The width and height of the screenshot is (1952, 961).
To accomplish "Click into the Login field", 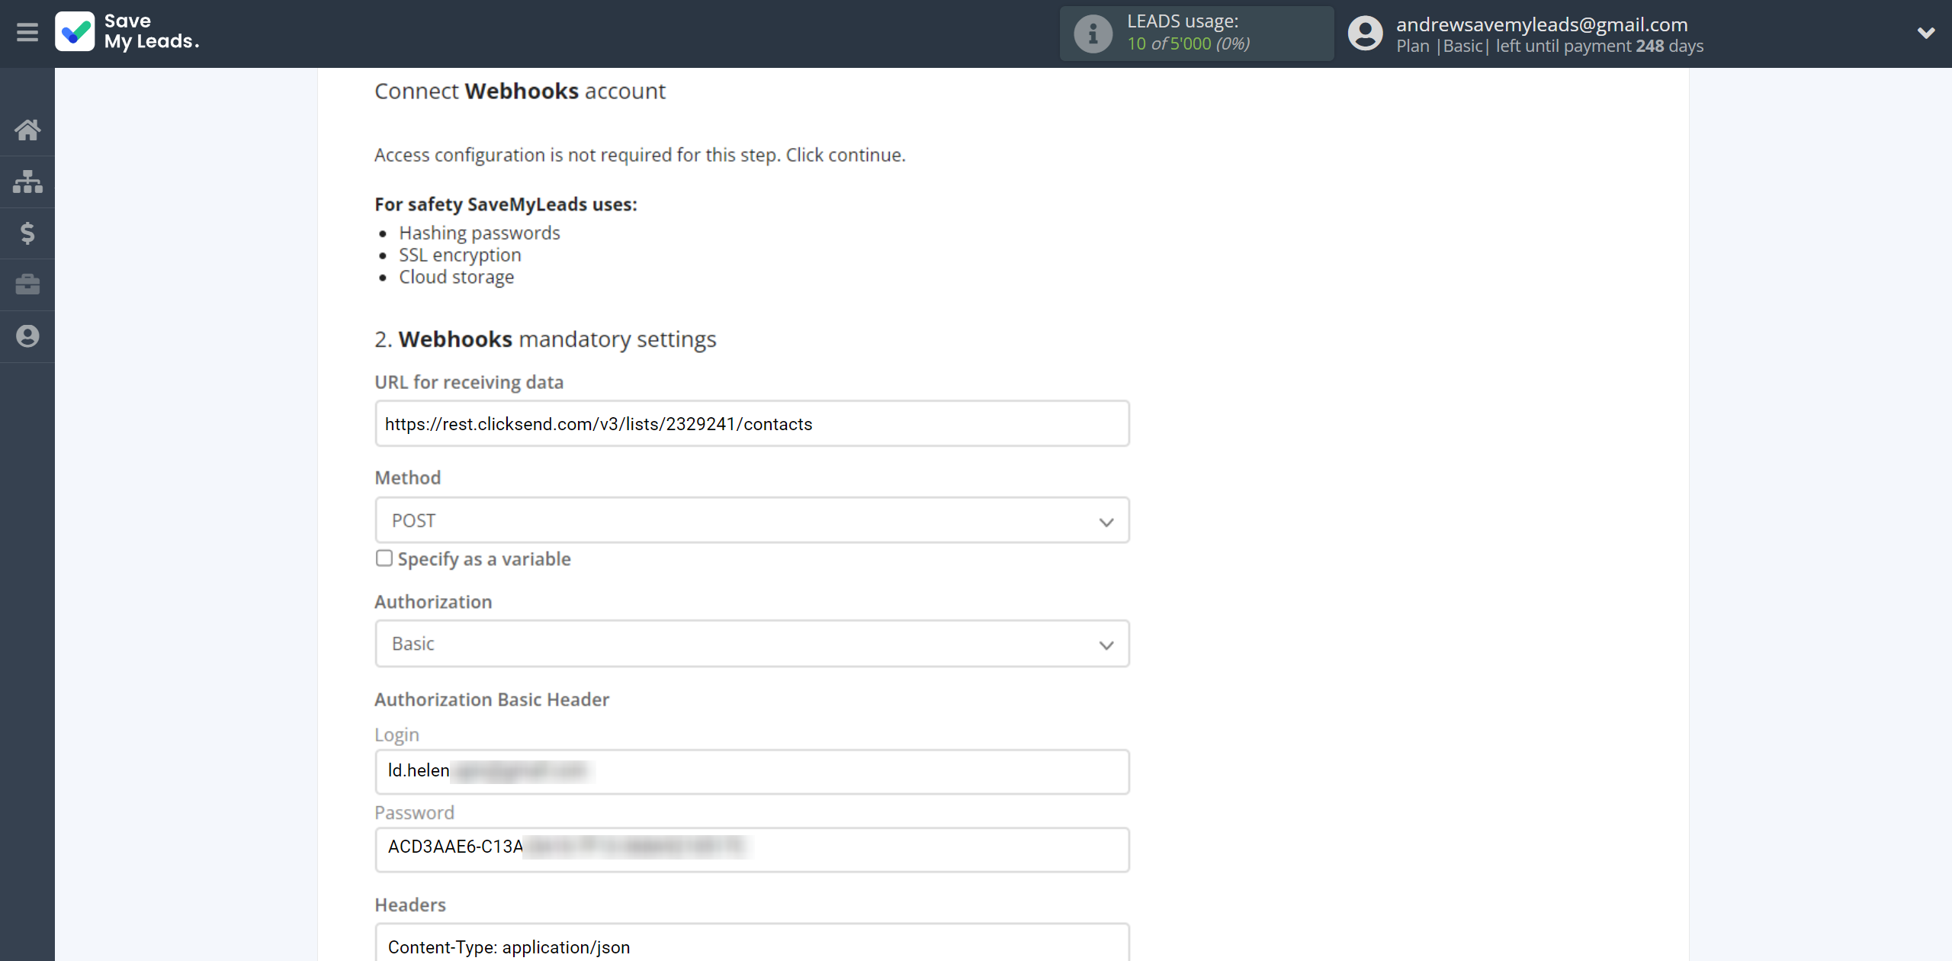I will (752, 771).
